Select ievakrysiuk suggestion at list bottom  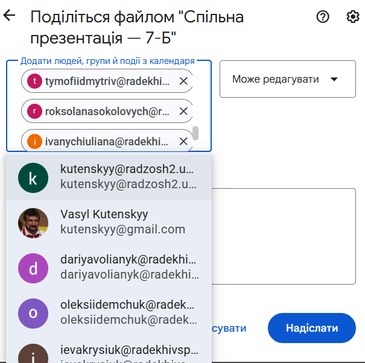(x=109, y=349)
